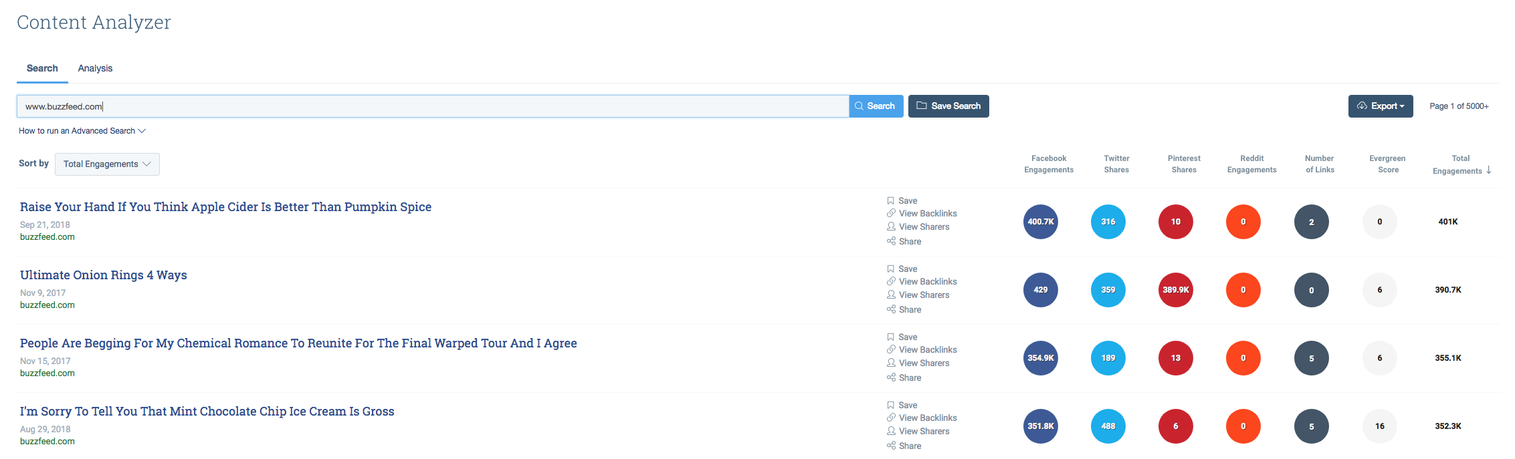Click sort arrow beside Total Engagements column header
1515x459 pixels.
pos(1489,170)
